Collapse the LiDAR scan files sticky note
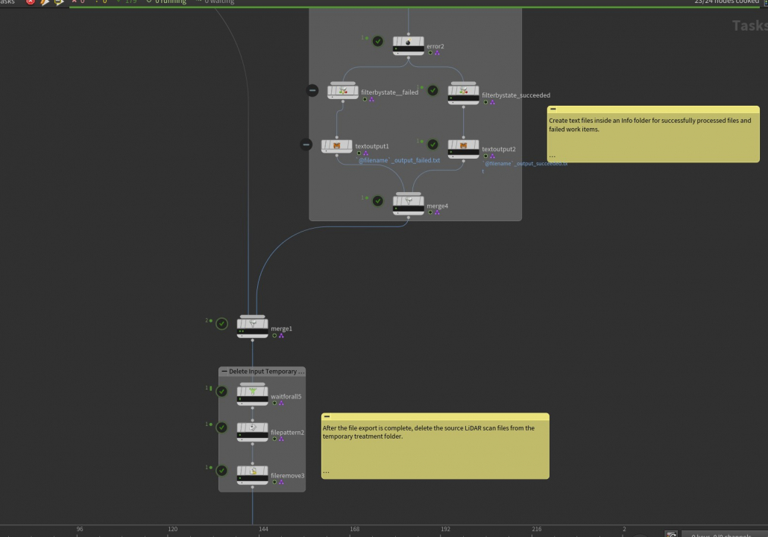This screenshot has height=537, width=768. (327, 417)
